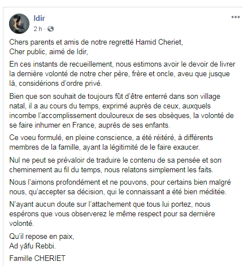Click the paragraph starting 'En ces instants'
Image resolution: width=243 pixels, height=266 pixels.
[x=122, y=74]
